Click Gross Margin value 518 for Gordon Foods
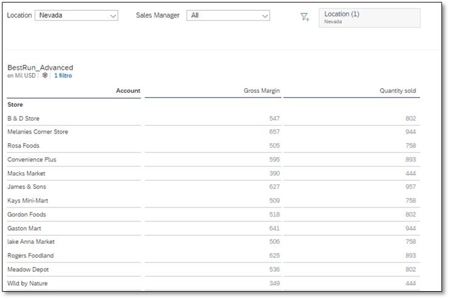The image size is (450, 299). (x=274, y=215)
